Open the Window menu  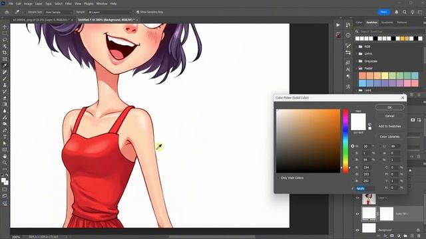pyautogui.click(x=102, y=4)
